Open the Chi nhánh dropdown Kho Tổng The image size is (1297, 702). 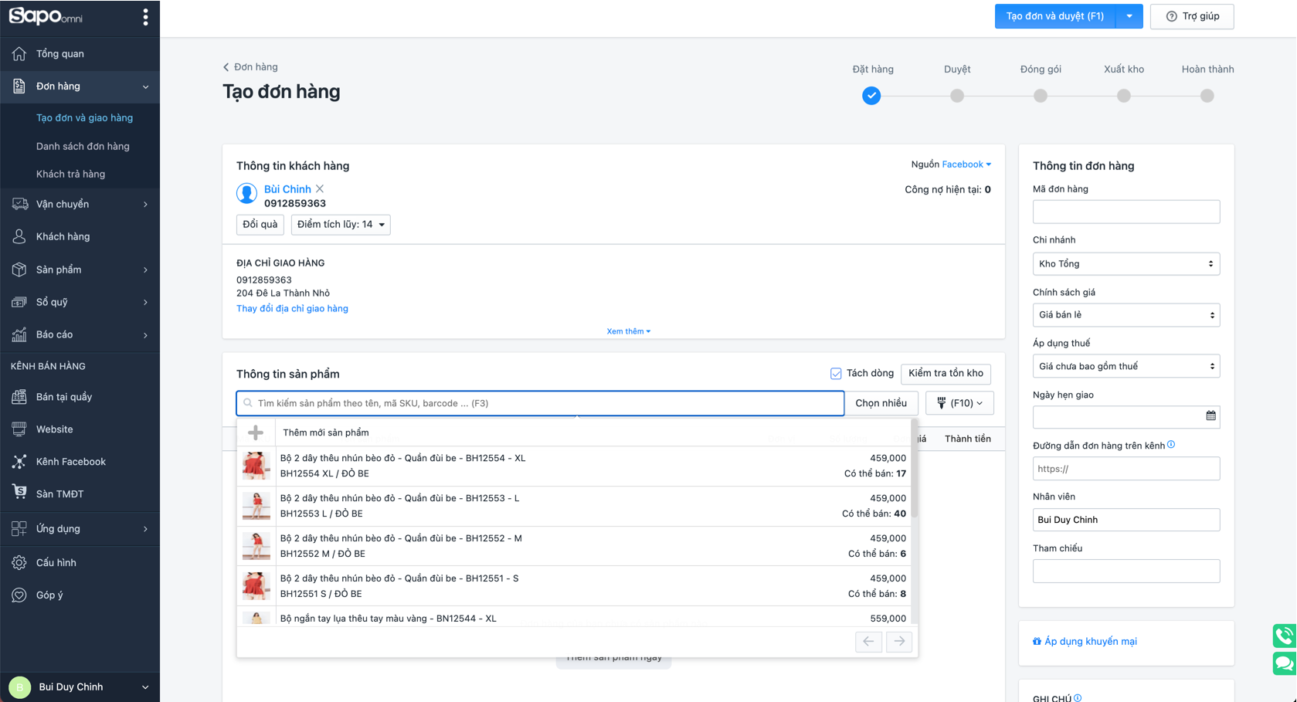tap(1126, 264)
